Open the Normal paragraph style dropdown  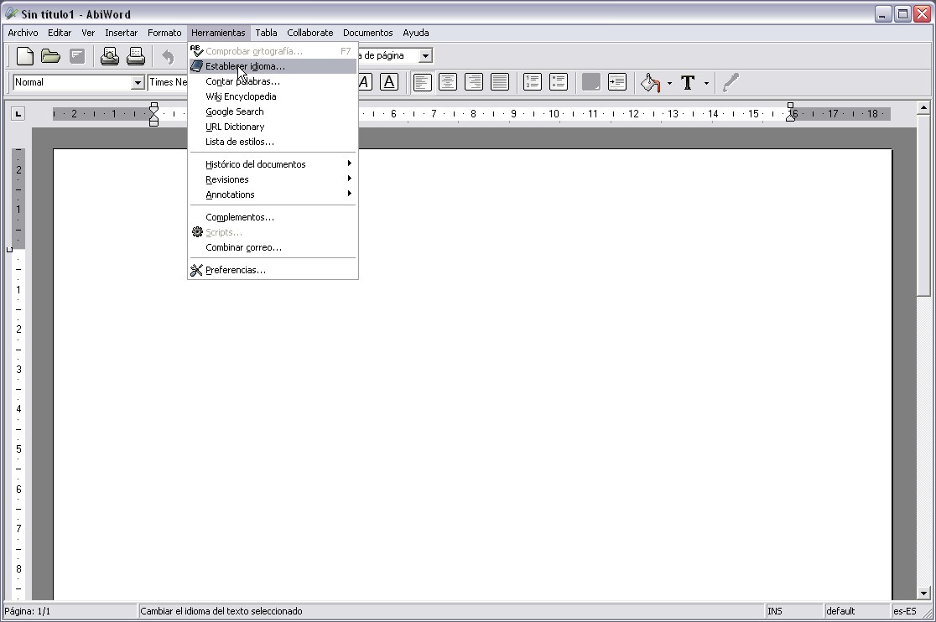point(138,82)
